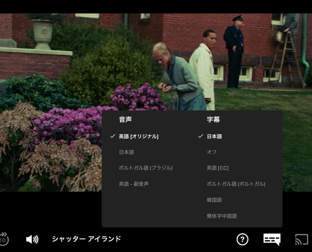Select 韓国語 subtitles
This screenshot has height=252, width=312.
[x=214, y=200]
